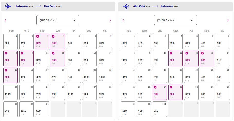
Task: Pick return December 8 costing 969 PLN
Action: point(128,59)
